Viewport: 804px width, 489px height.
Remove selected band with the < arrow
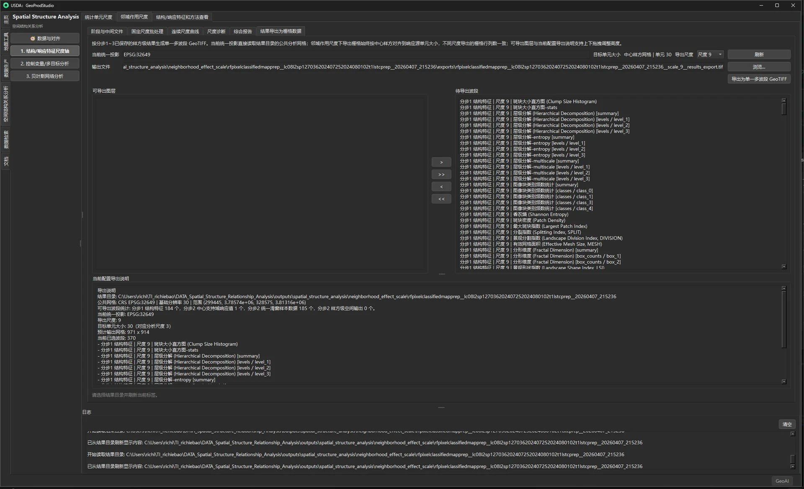coord(441,187)
